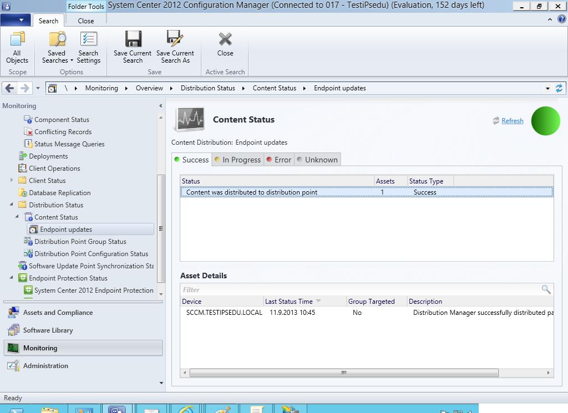Image resolution: width=568 pixels, height=413 pixels.
Task: Click the Monitoring workspace icon
Action: pyautogui.click(x=13, y=348)
